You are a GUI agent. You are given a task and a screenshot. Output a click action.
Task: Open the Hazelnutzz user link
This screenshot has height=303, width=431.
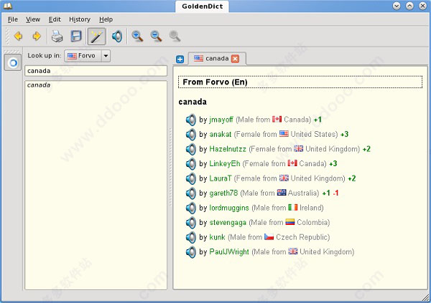(228, 149)
